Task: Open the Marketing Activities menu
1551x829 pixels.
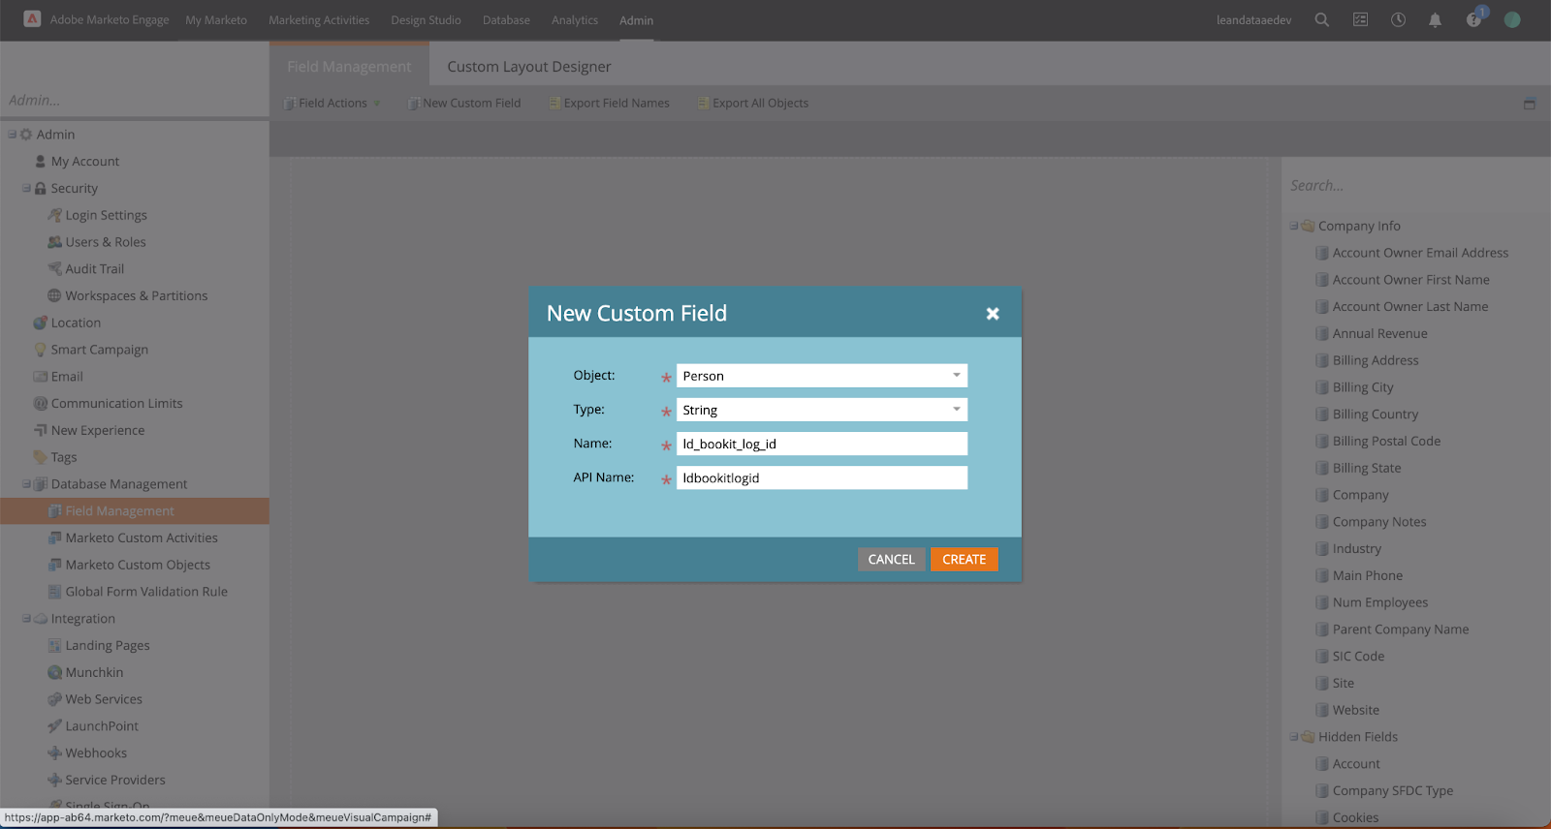Action: click(319, 20)
